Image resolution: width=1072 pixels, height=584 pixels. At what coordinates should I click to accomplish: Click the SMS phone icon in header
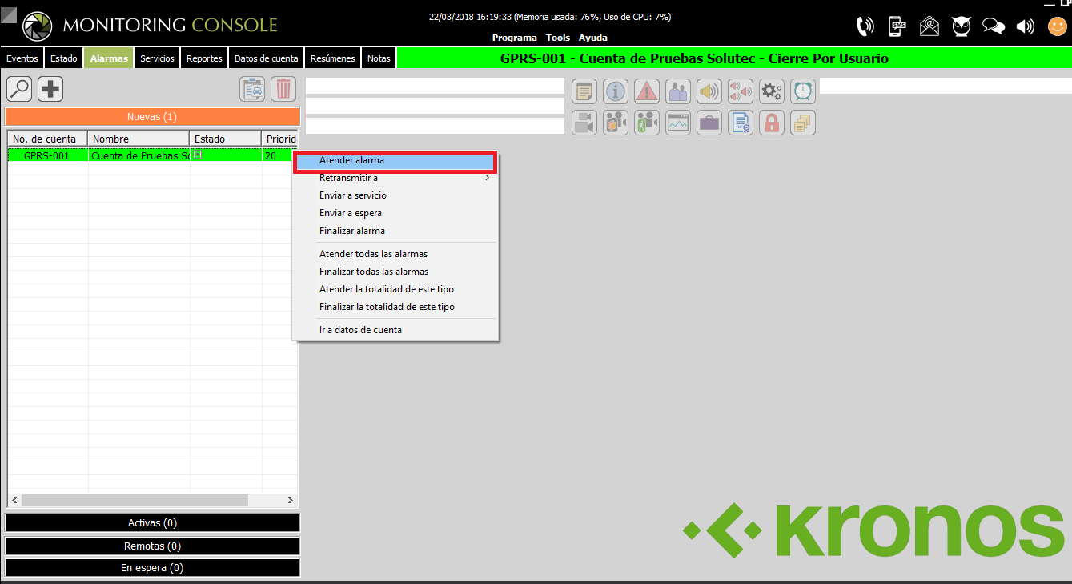pyautogui.click(x=898, y=26)
